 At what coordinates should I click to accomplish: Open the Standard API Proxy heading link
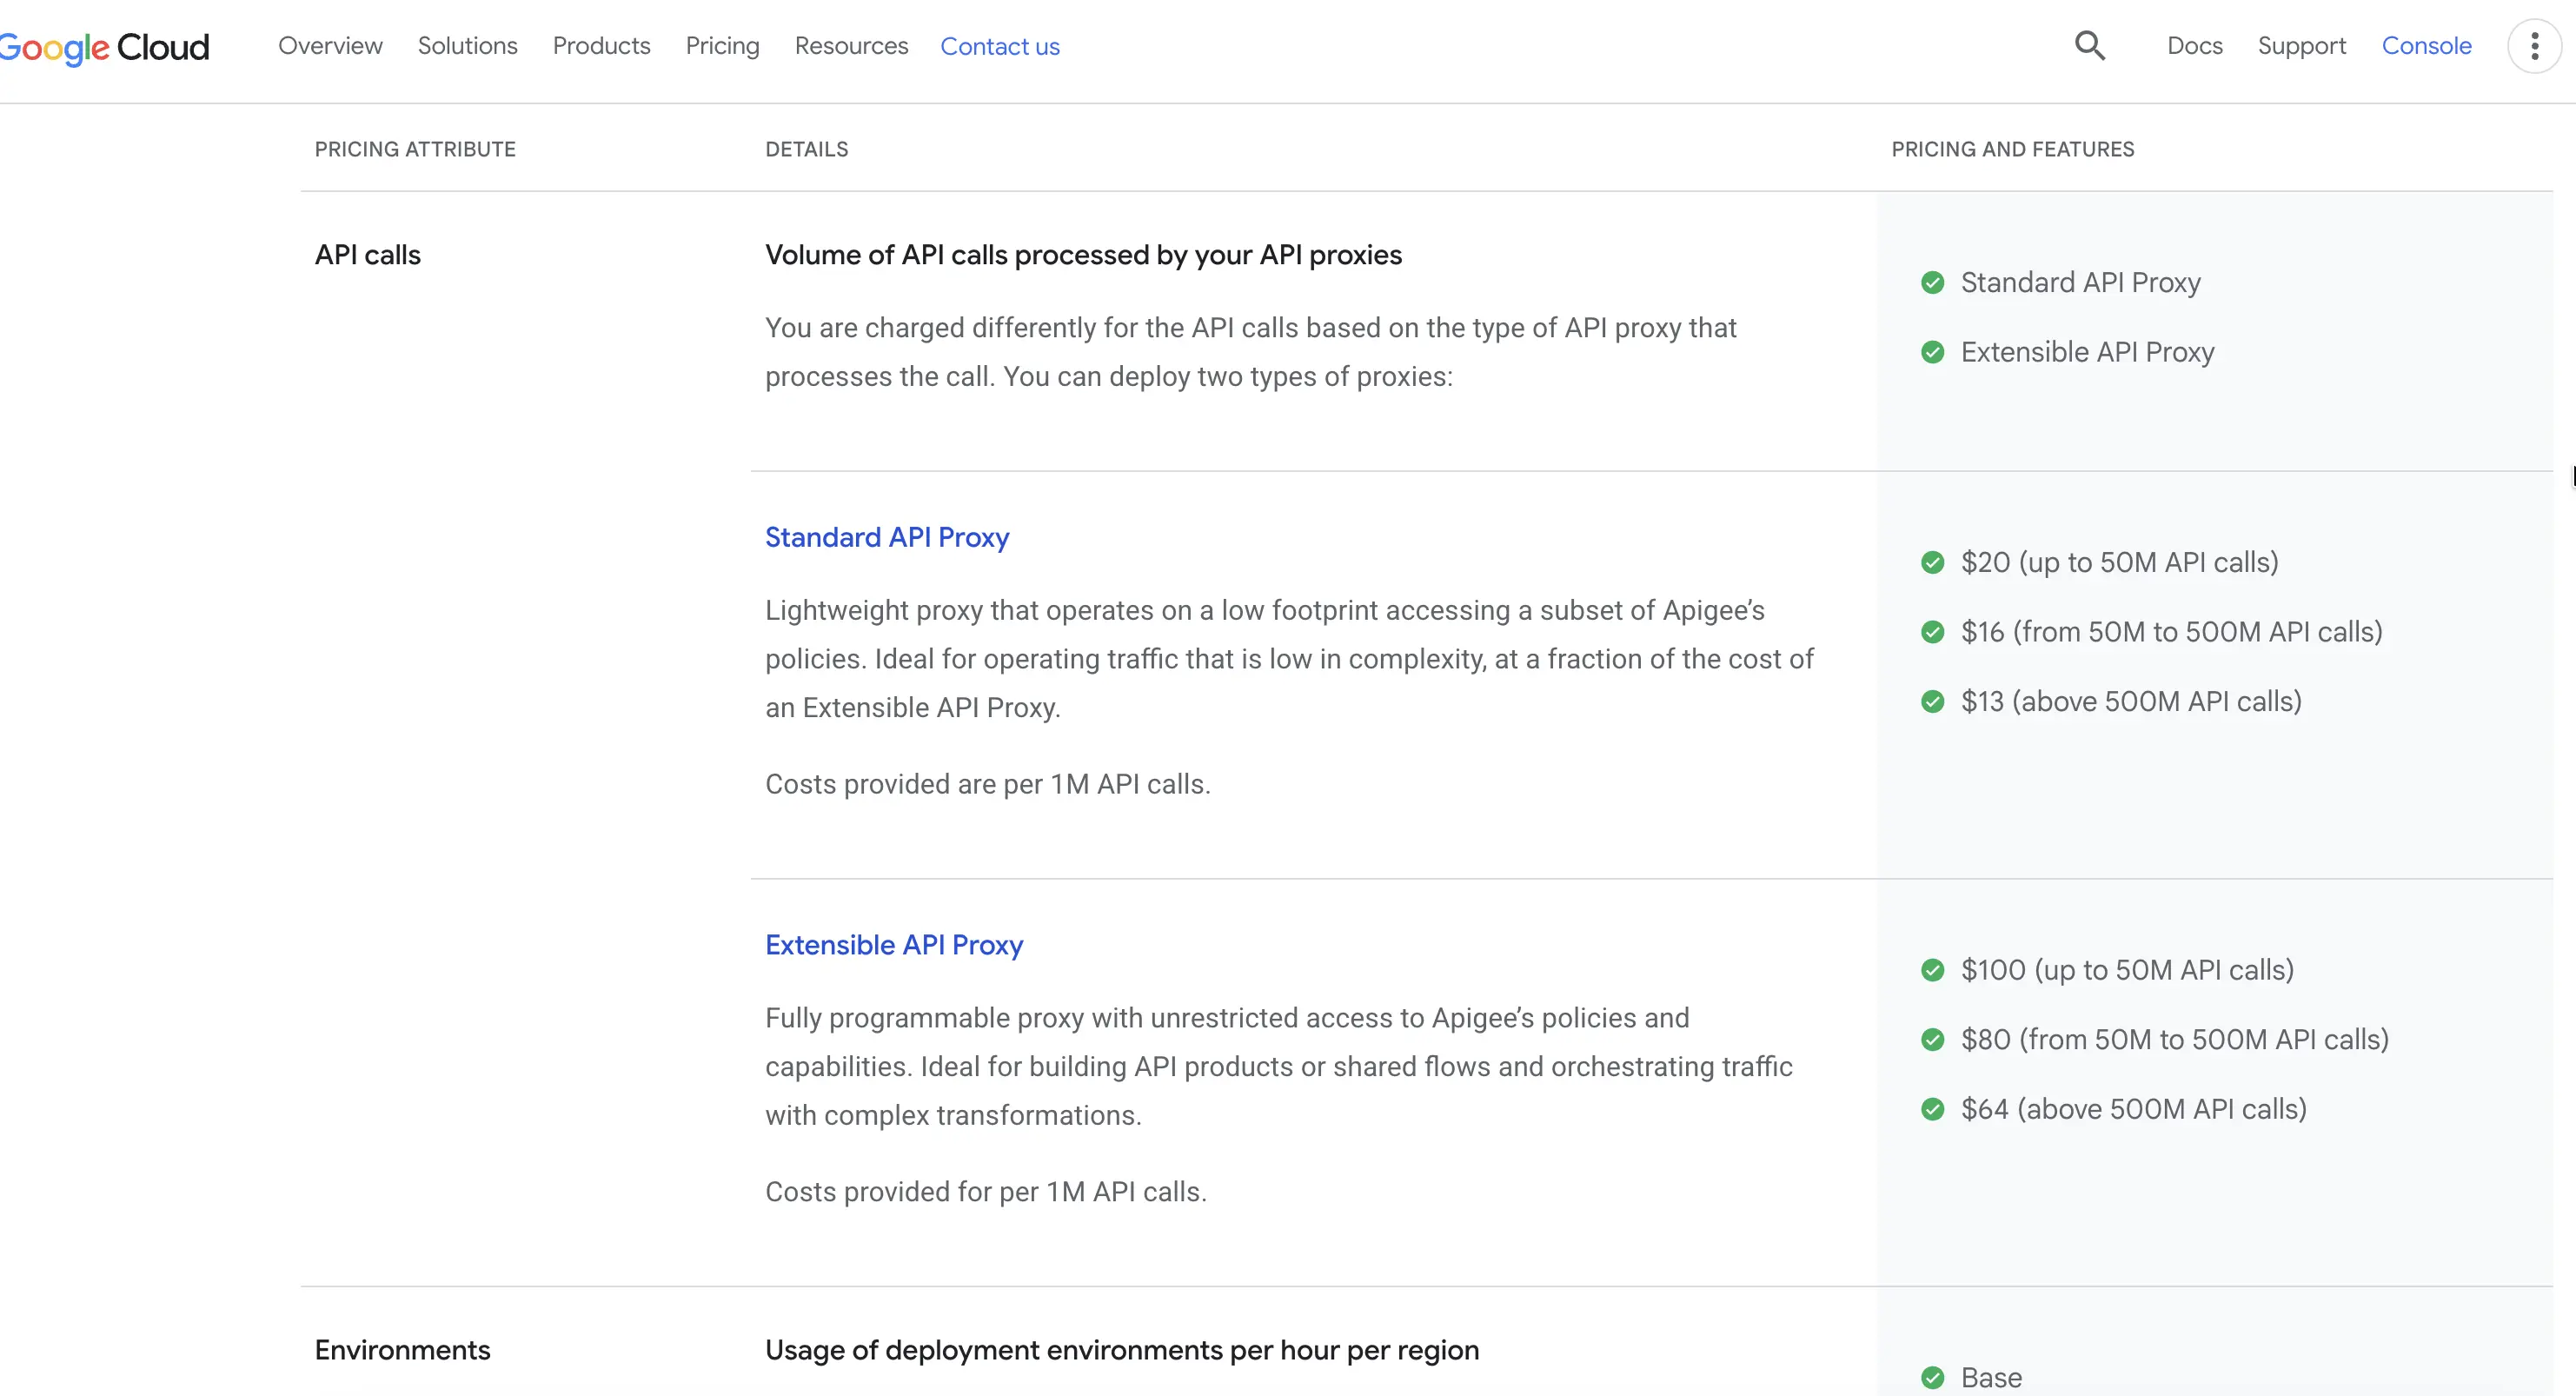887,538
